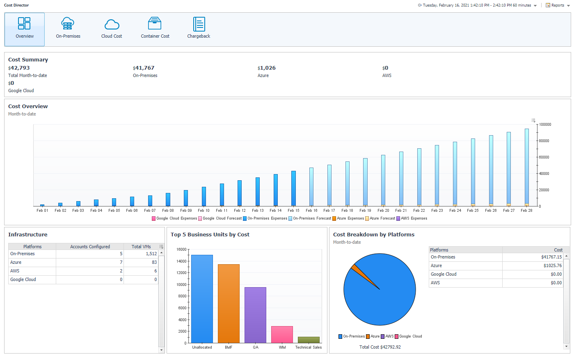Screen dimensions: 574x356
Task: Select Azure row in Infrastructure table
Action: (83, 263)
